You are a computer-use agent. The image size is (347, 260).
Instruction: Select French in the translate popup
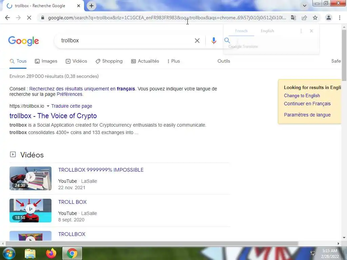coord(241,31)
